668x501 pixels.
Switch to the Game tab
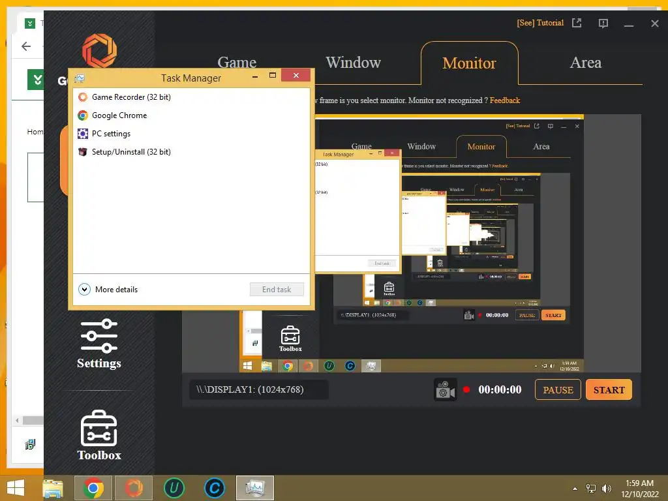tap(237, 63)
